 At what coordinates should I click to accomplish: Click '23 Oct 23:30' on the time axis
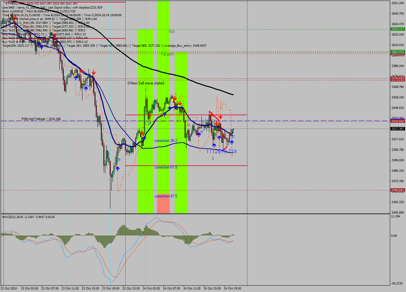131,289
